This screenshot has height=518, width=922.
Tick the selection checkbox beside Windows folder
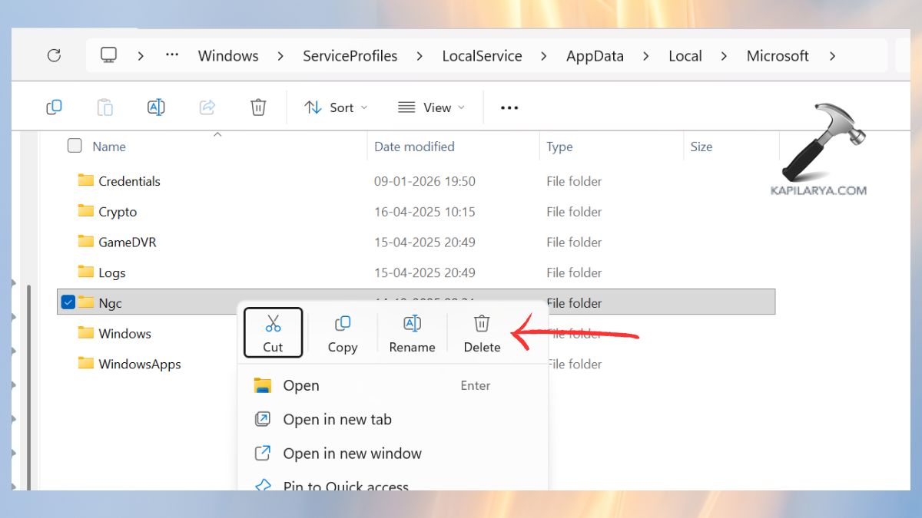(x=68, y=333)
